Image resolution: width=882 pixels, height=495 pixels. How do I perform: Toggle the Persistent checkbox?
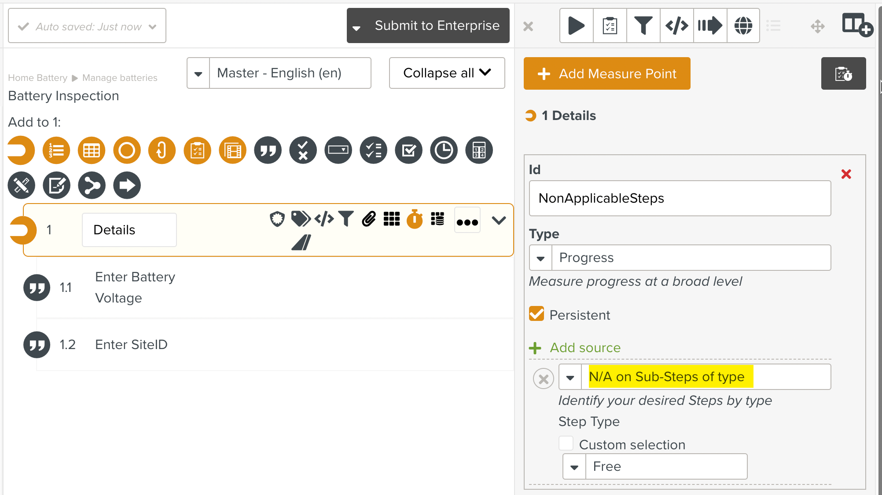[x=537, y=314]
